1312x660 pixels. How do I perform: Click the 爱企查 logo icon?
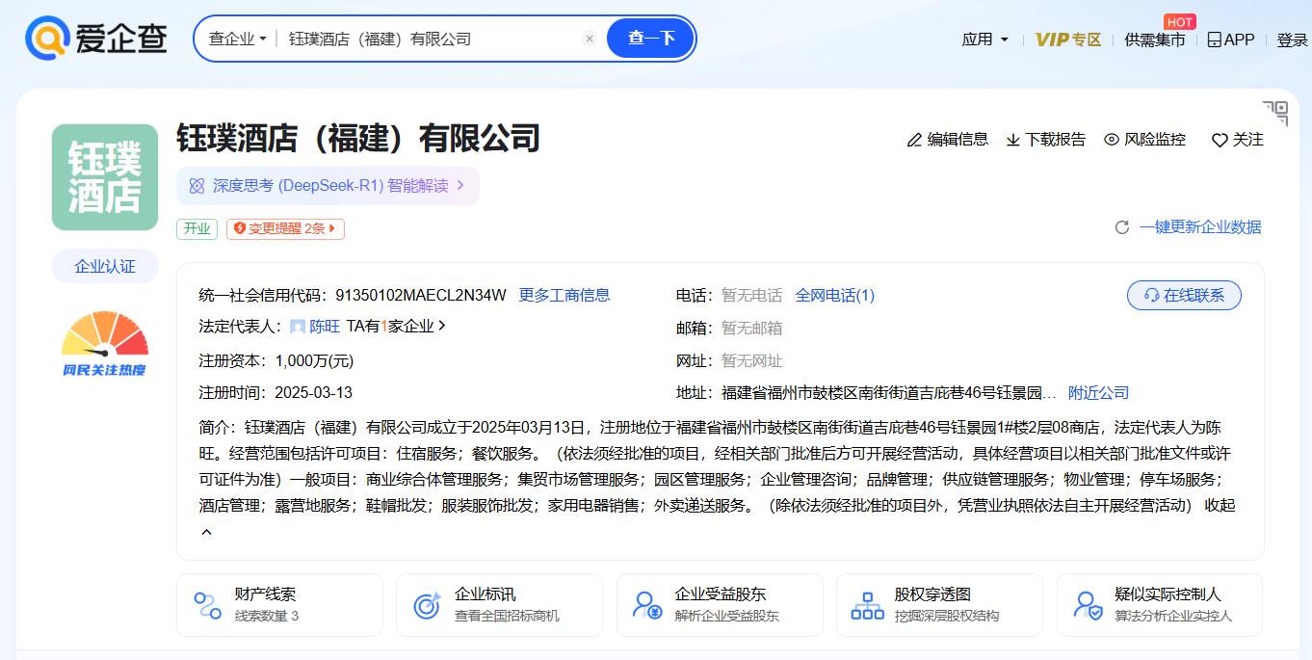point(46,39)
